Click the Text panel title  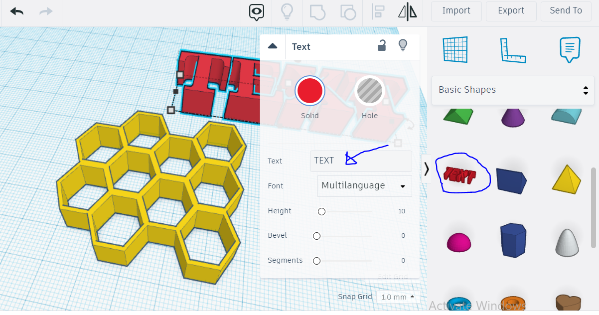click(x=301, y=47)
